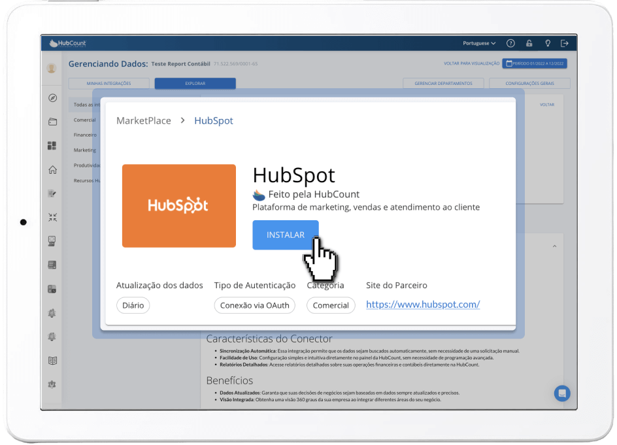Click the folder icon in sidebar

pyautogui.click(x=52, y=122)
